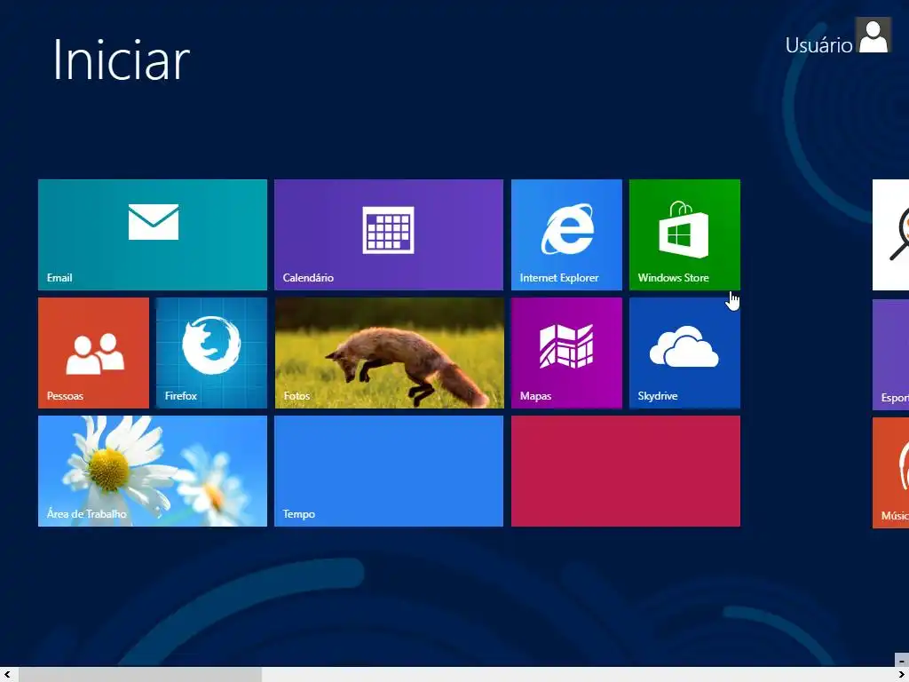Open the Pessoas tile

click(93, 353)
